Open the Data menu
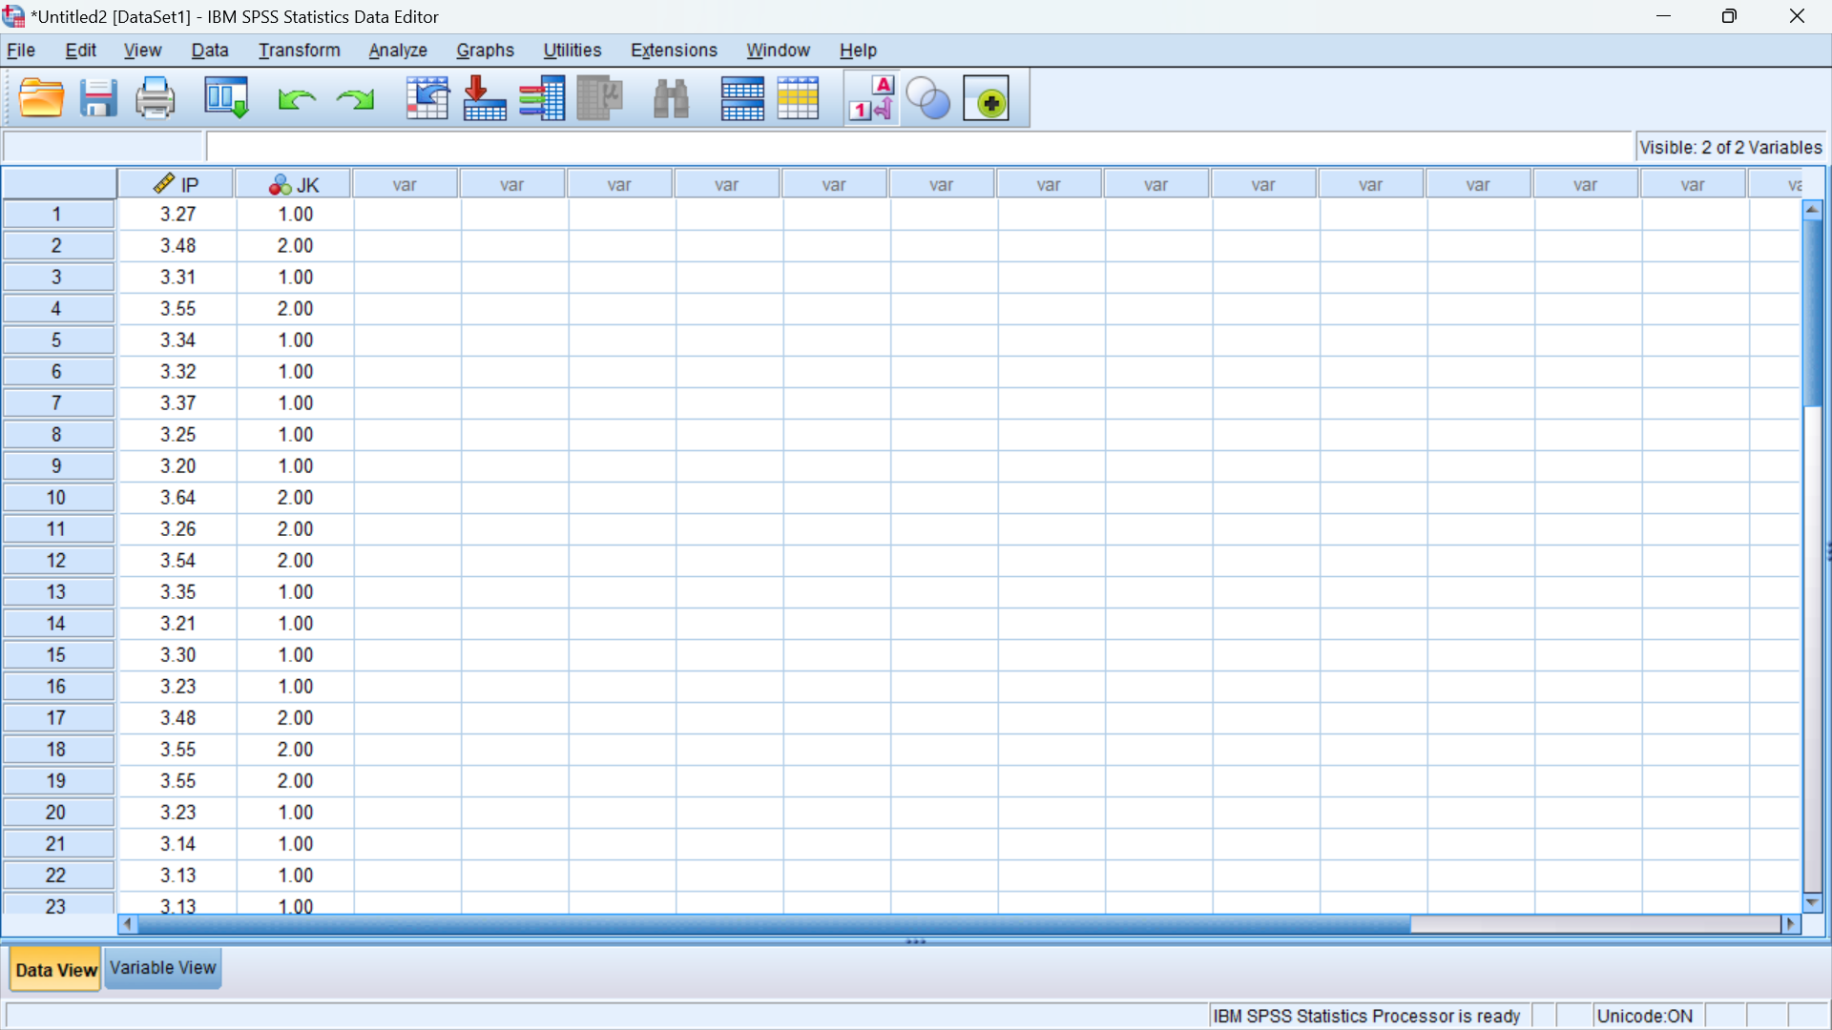This screenshot has width=1832, height=1030. (x=210, y=51)
